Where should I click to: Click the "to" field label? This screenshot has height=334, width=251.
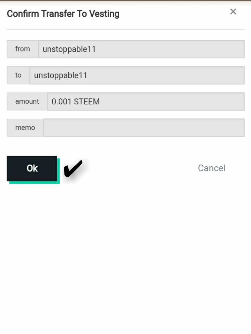tap(18, 75)
